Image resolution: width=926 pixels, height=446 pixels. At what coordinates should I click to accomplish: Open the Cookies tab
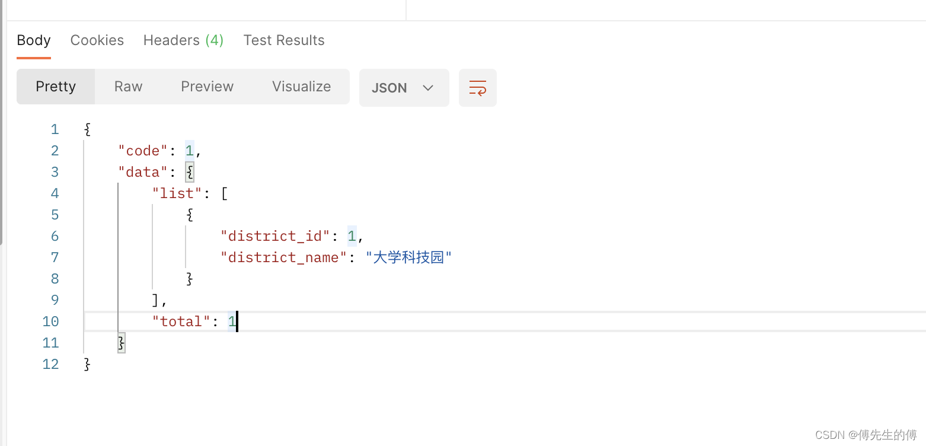pos(97,40)
